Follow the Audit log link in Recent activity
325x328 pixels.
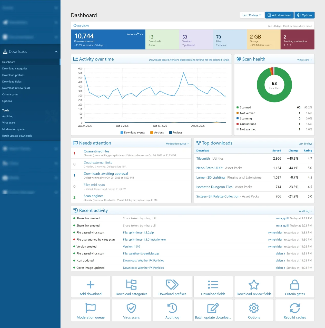point(306,211)
